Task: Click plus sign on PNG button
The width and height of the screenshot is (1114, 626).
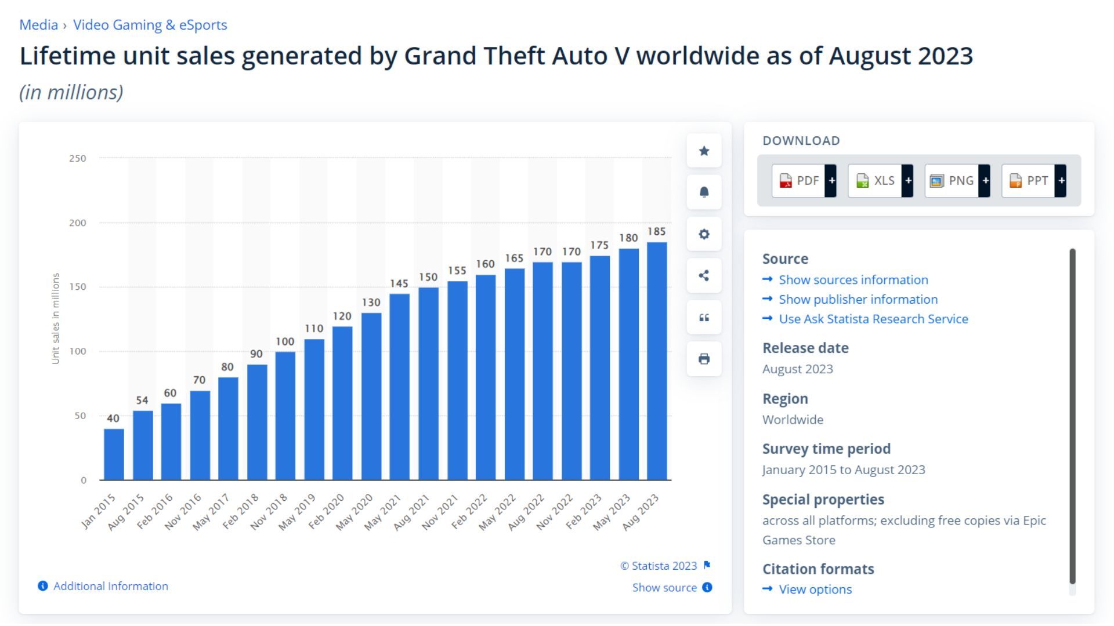Action: (x=985, y=181)
